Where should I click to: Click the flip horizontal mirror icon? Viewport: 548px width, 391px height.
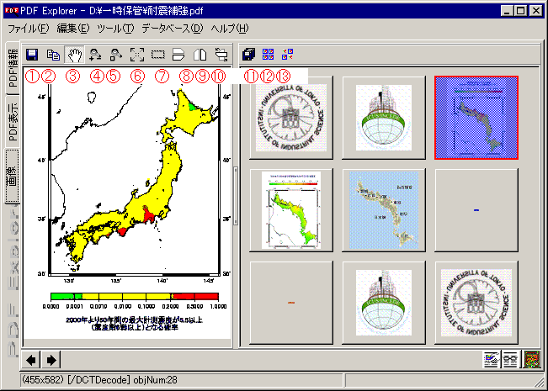[x=200, y=55]
